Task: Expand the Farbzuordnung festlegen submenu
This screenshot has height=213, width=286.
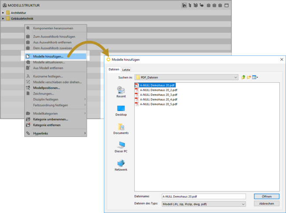Action: click(55, 105)
